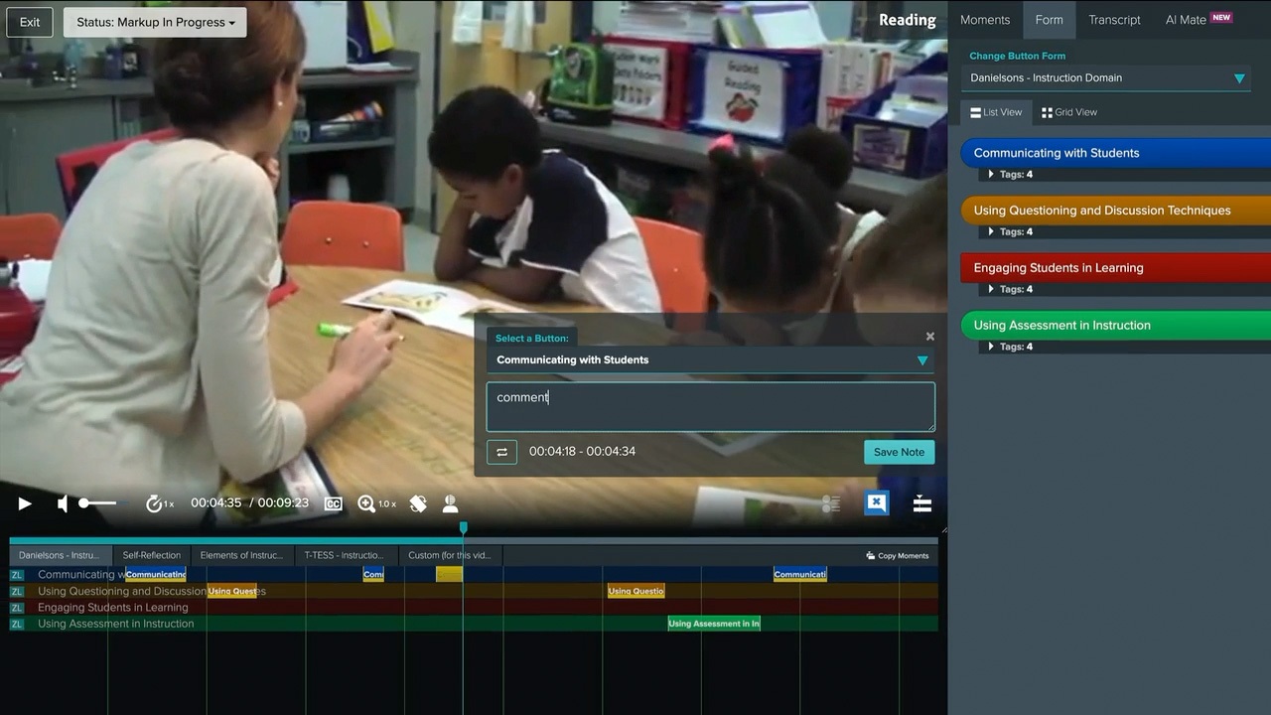
Task: Click the Exit button
Action: coord(30,22)
